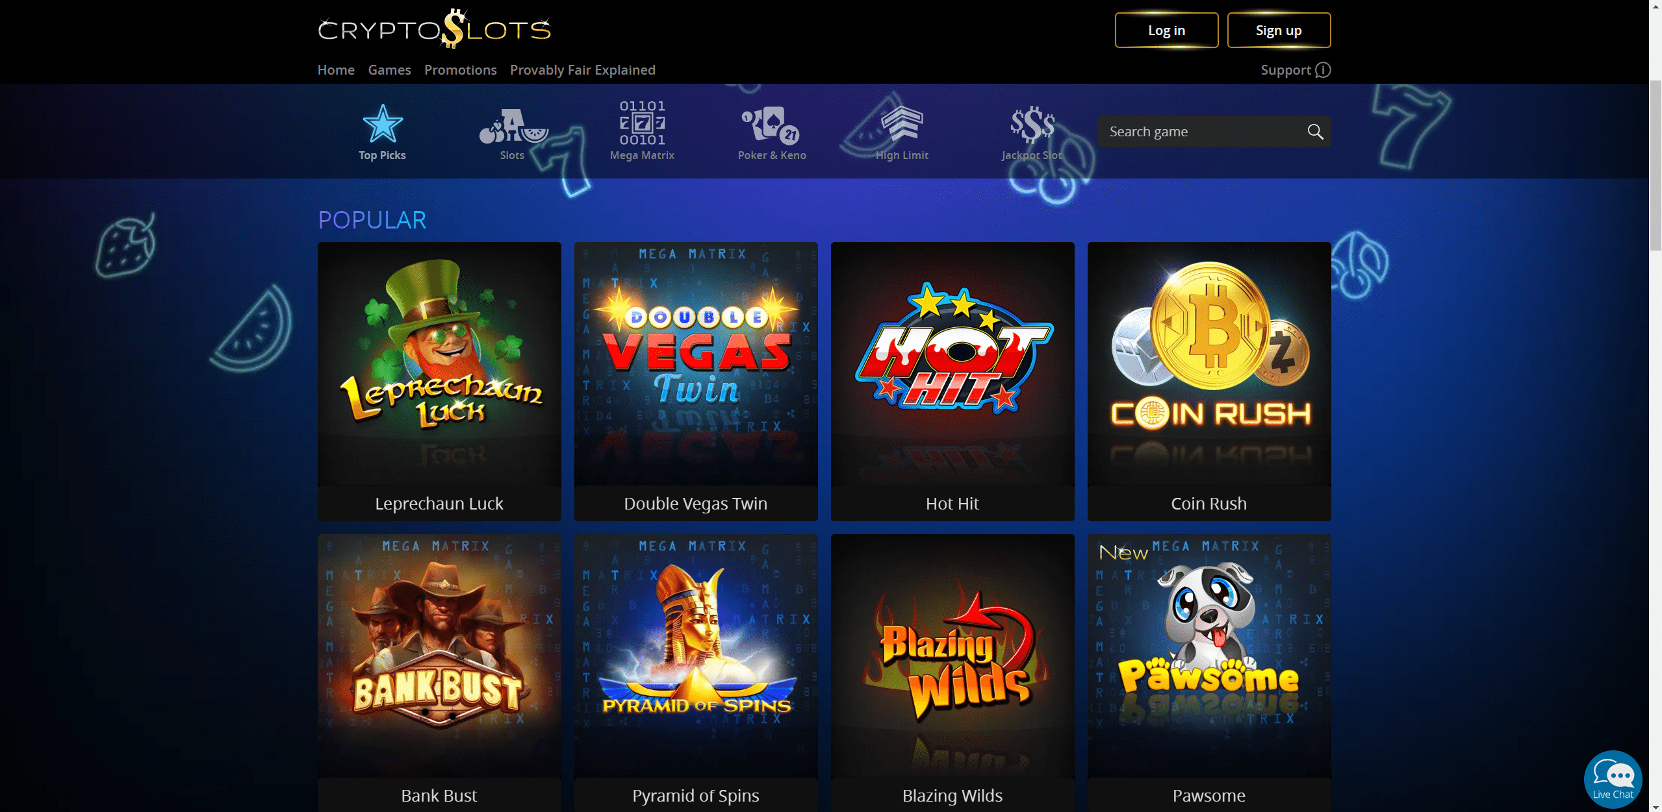This screenshot has width=1662, height=812.
Task: Open the Slots category icon
Action: 512,126
